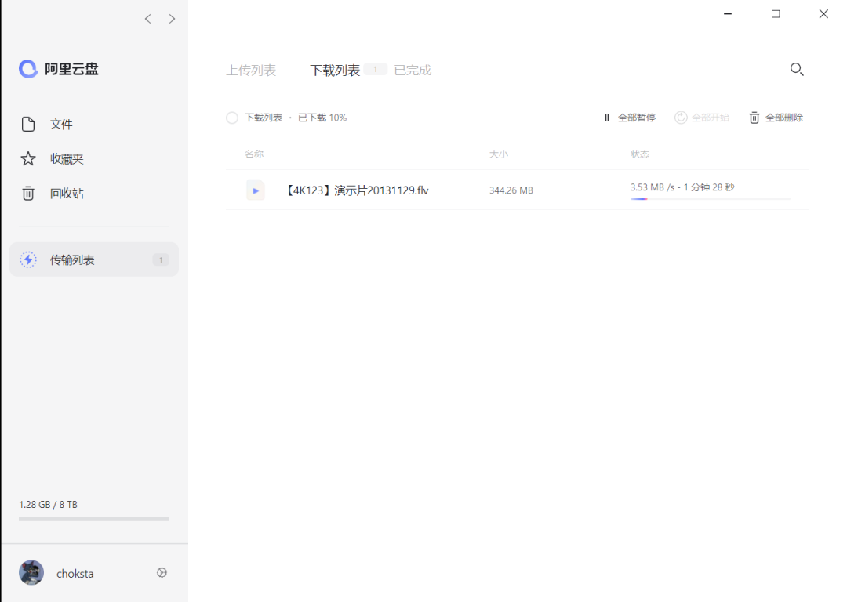Click the 收藏夹 star icon
The height and width of the screenshot is (602, 847).
pyautogui.click(x=28, y=158)
